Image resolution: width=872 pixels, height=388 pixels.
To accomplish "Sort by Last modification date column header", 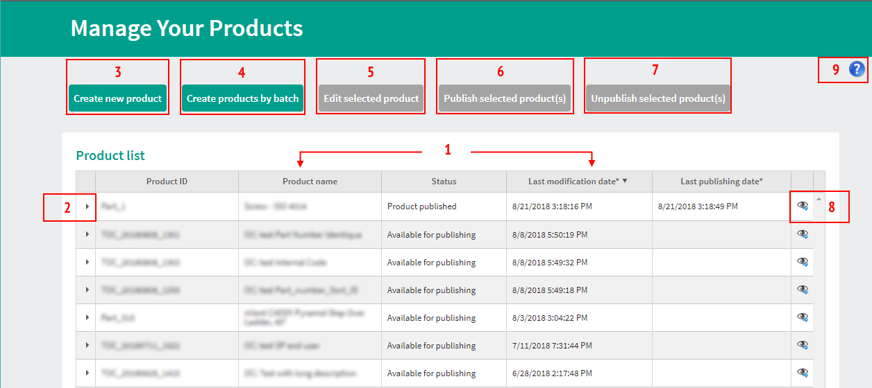I will click(x=573, y=182).
